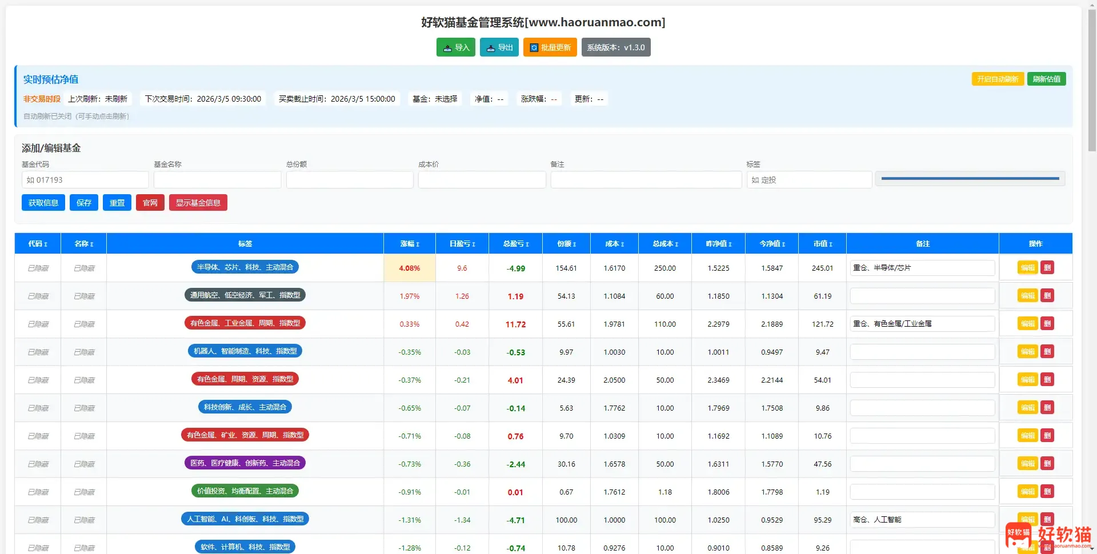
Task: Click the import icon on the 导入 button
Action: [x=446, y=47]
